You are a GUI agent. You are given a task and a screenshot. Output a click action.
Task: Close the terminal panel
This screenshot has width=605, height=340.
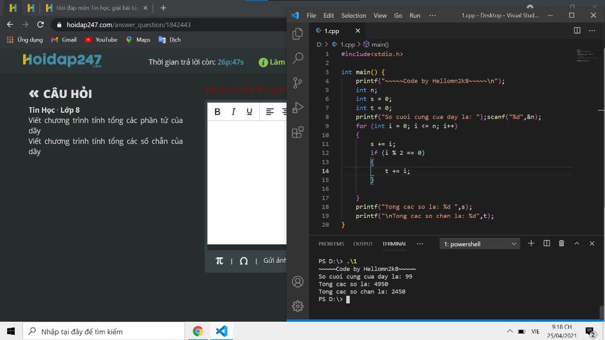[x=592, y=243]
